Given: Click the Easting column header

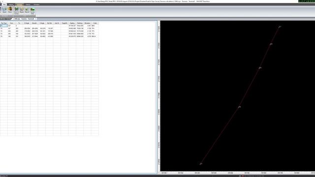Looking at the screenshot, I should (72, 23).
